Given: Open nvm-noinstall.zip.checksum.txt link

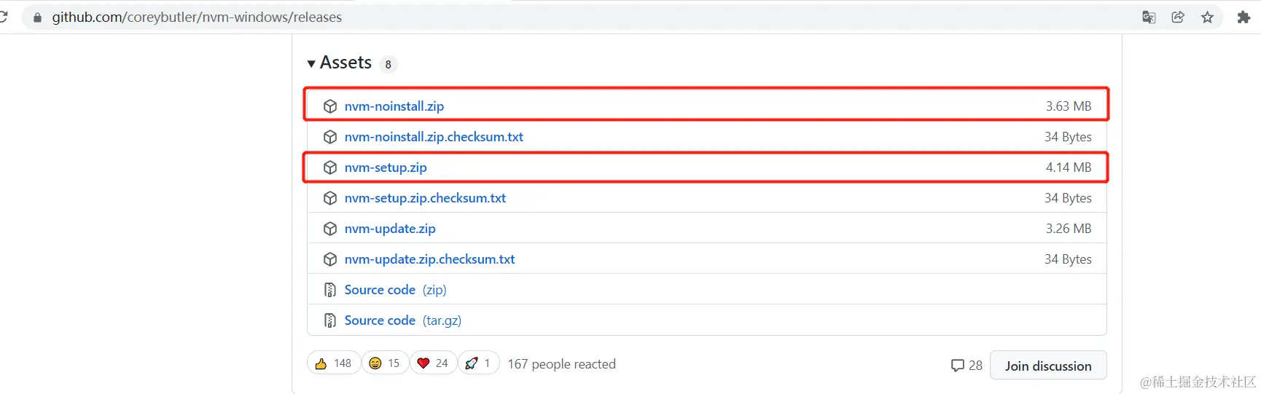Looking at the screenshot, I should pos(434,137).
